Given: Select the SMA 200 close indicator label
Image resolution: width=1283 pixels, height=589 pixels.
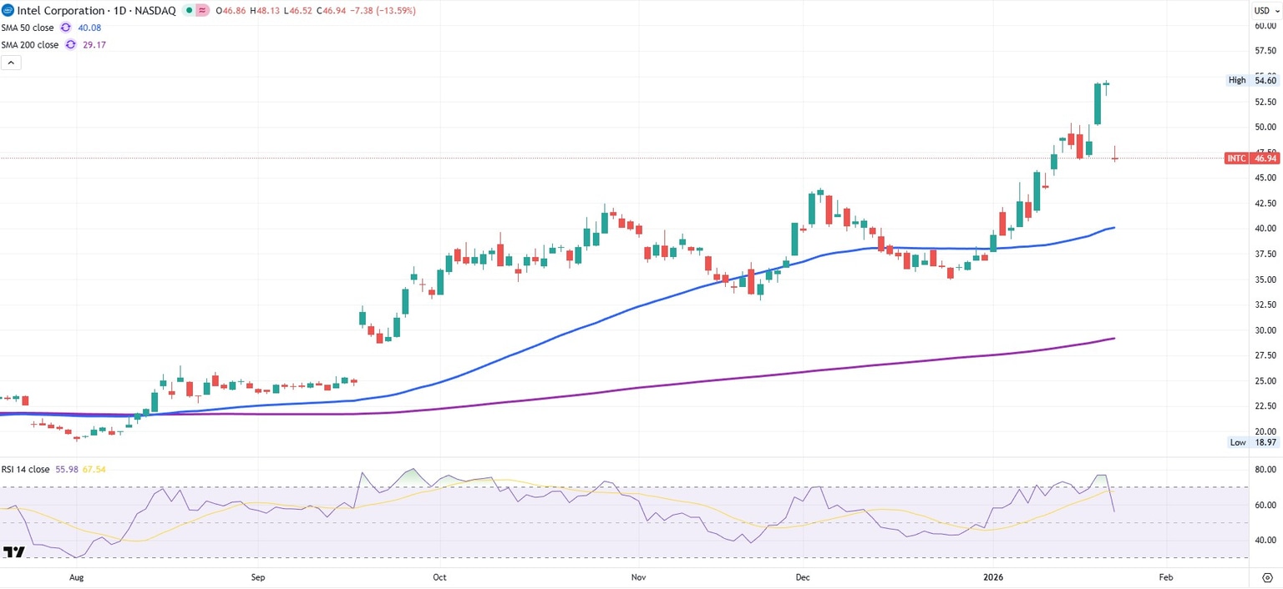Looking at the screenshot, I should pos(30,45).
